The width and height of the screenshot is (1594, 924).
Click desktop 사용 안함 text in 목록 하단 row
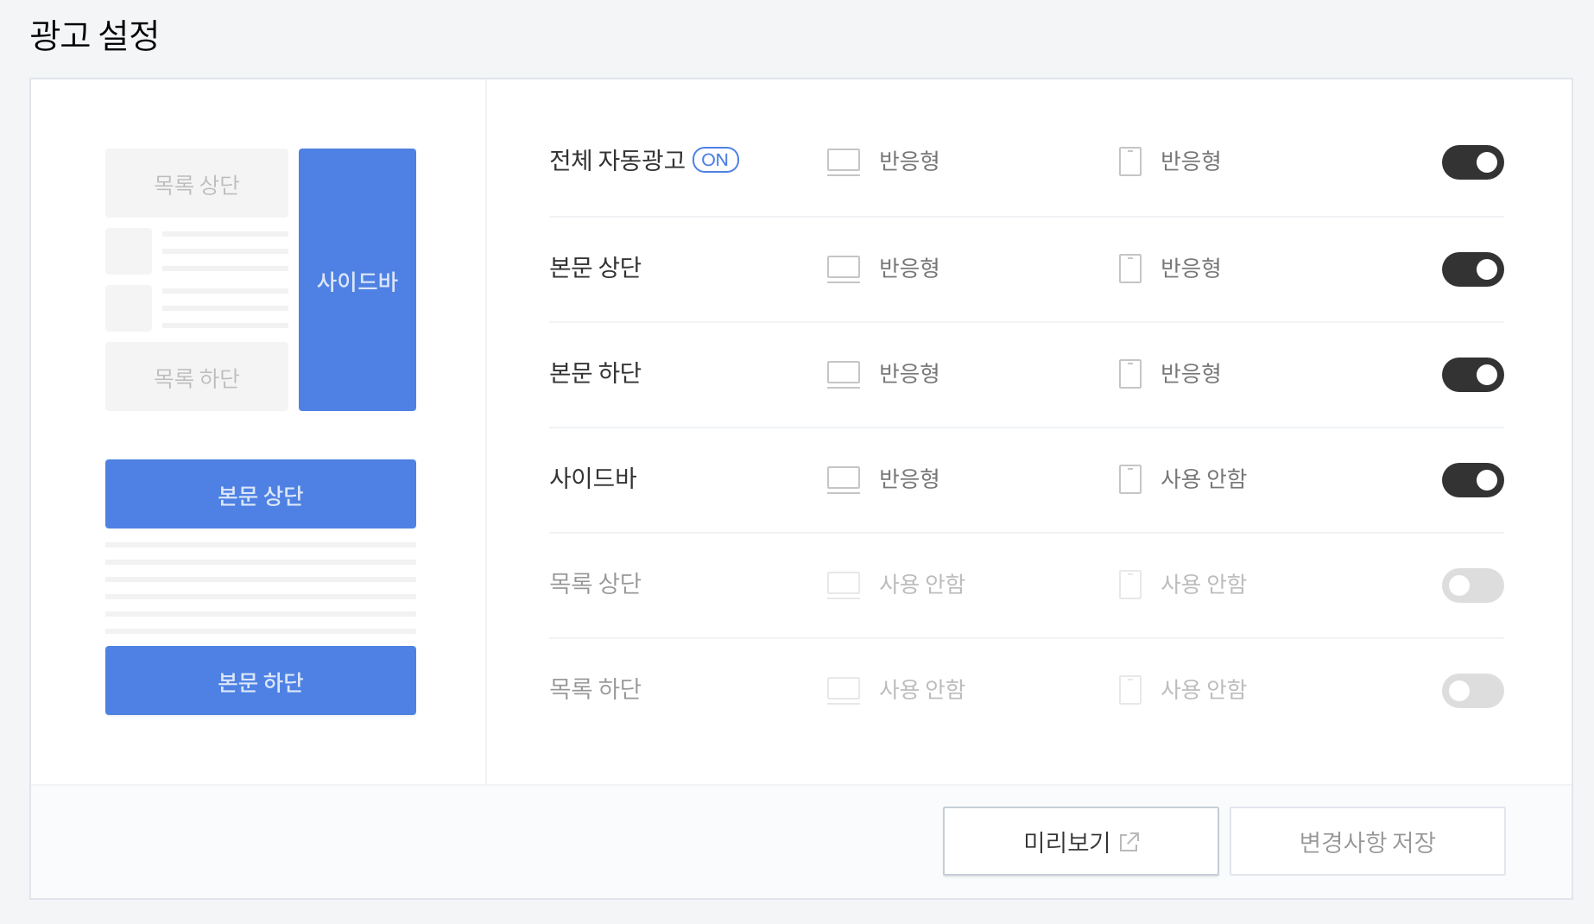922,689
